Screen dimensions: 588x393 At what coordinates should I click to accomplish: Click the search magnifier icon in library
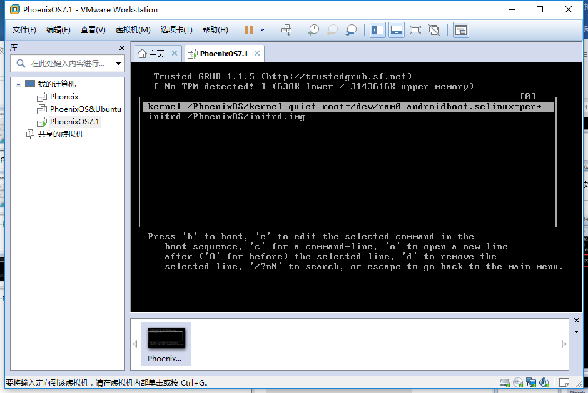tap(21, 64)
